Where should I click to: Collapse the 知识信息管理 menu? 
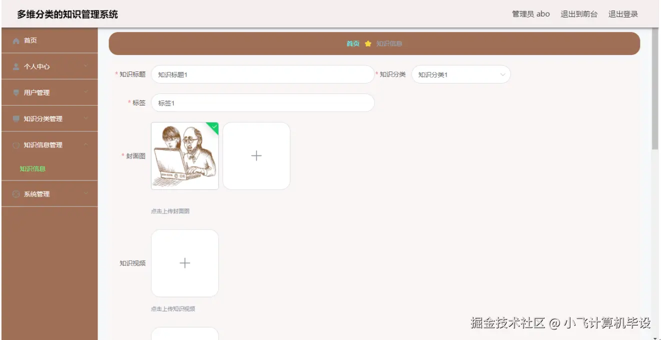coord(48,144)
